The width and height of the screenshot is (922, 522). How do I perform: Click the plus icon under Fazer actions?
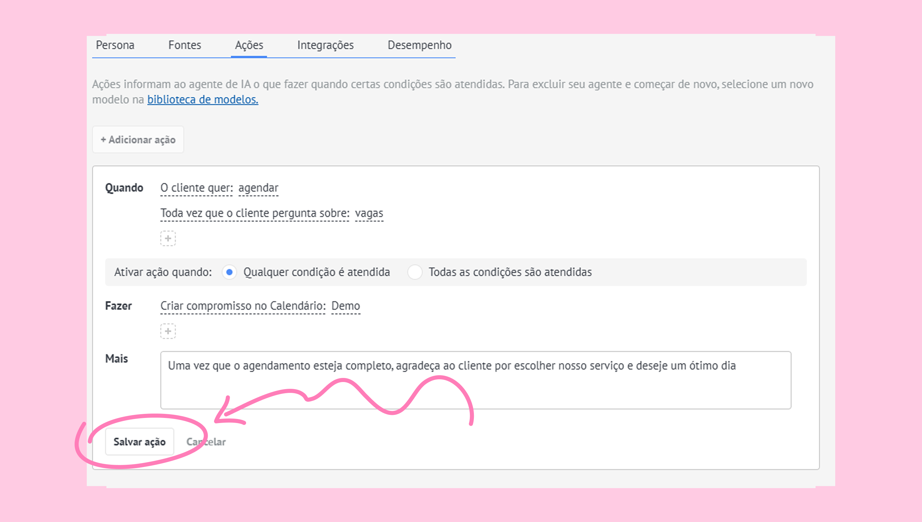pyautogui.click(x=168, y=331)
